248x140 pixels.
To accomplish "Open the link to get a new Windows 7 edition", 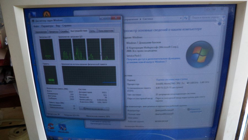I will coord(153,60).
